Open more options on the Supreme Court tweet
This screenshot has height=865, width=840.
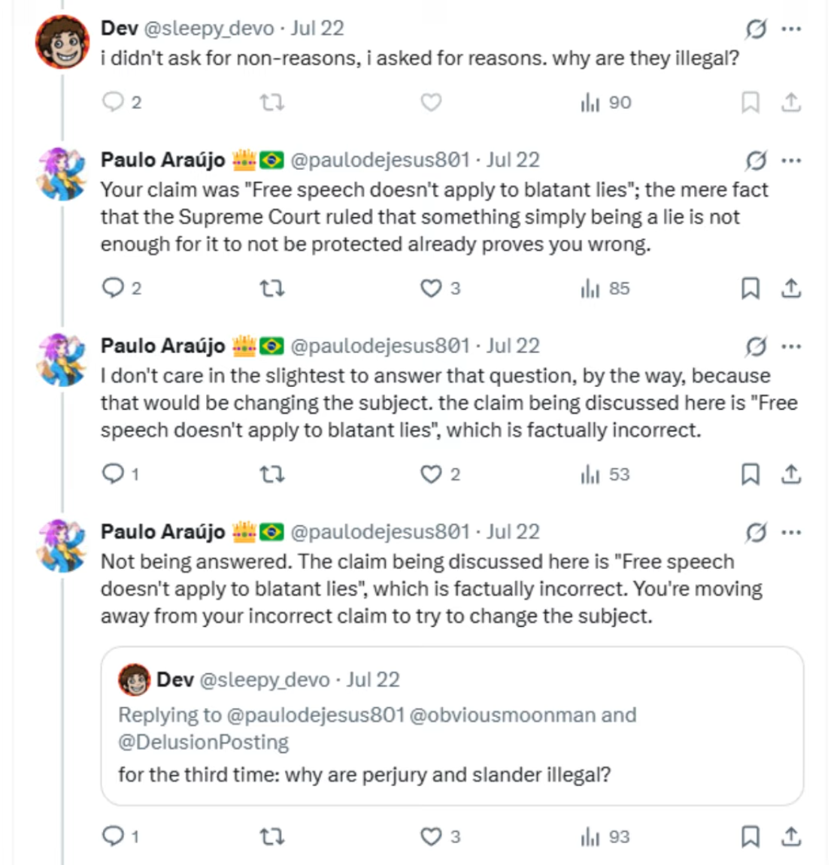click(x=791, y=161)
